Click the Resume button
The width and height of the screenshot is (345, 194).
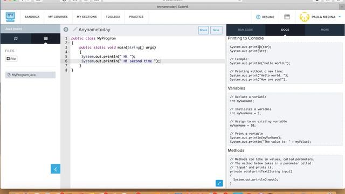point(265,17)
